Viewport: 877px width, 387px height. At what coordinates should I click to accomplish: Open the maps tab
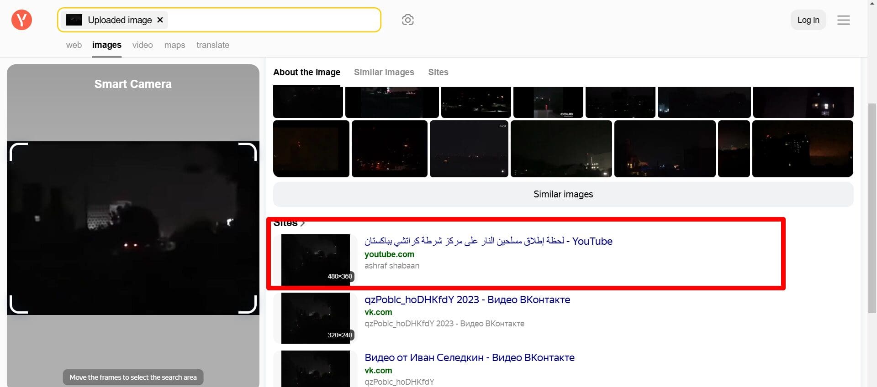(174, 45)
